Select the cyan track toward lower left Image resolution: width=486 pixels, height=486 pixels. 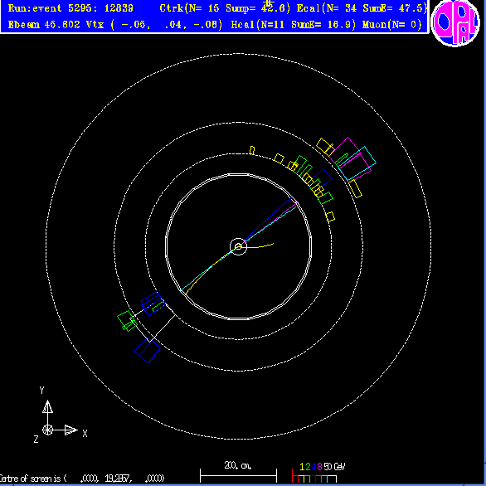(209, 269)
